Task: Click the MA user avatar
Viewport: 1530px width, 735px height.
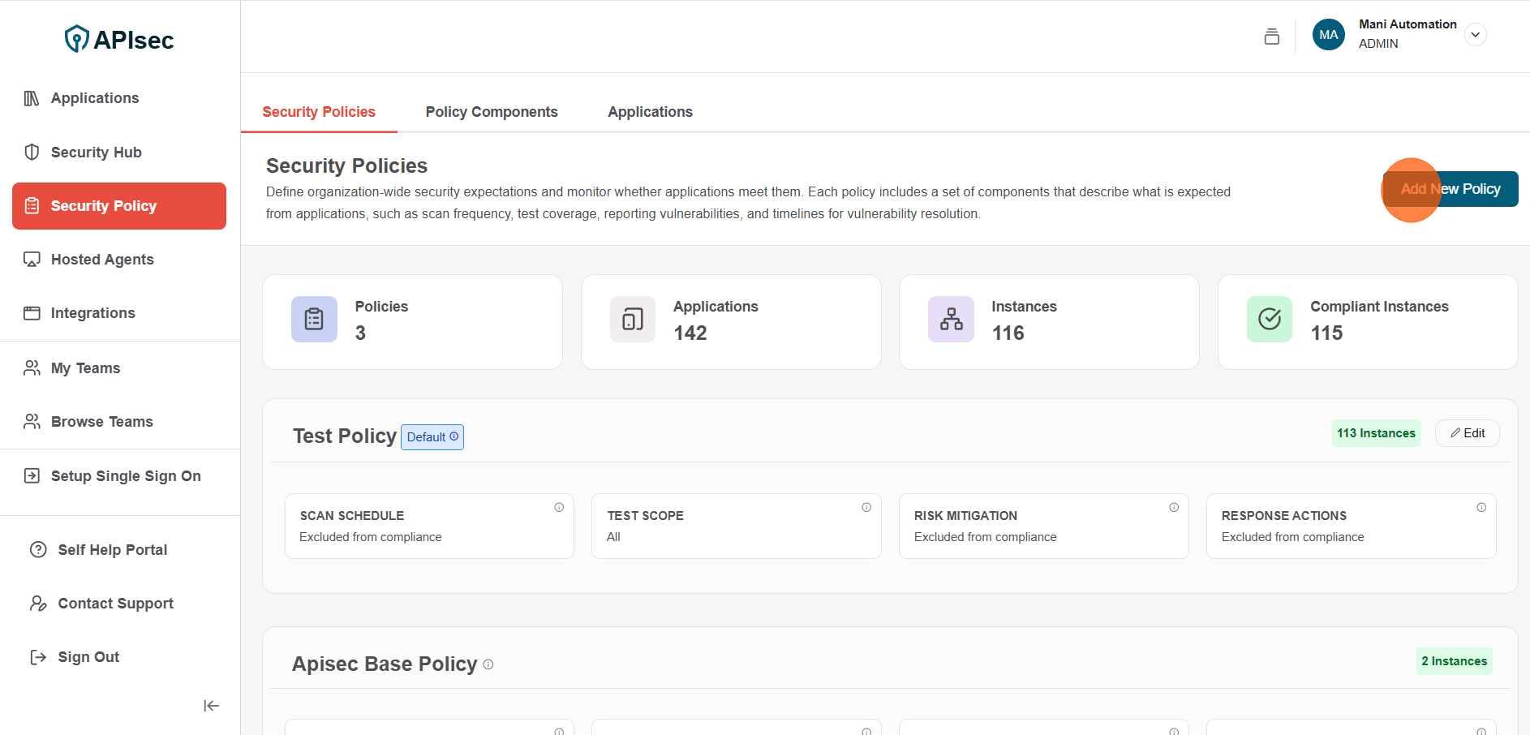Action: pyautogui.click(x=1328, y=35)
